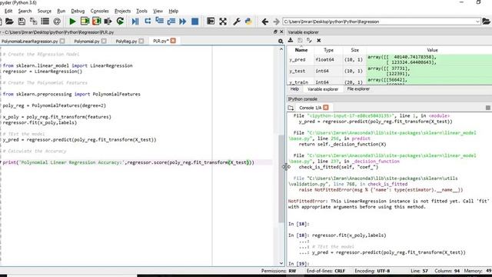Select the y_test variable row name
492x277 pixels.
[298, 71]
